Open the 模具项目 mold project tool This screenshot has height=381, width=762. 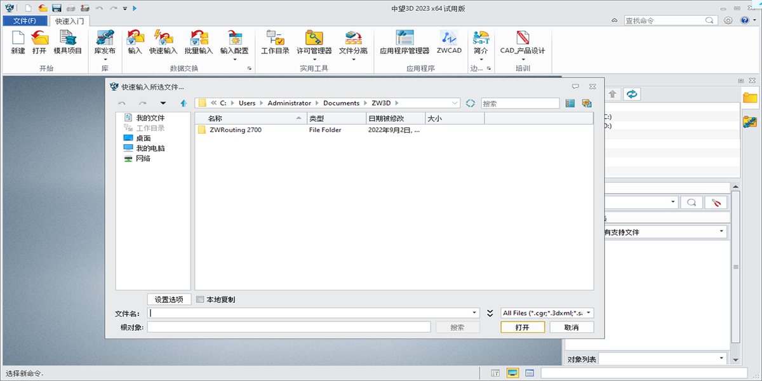coord(68,39)
